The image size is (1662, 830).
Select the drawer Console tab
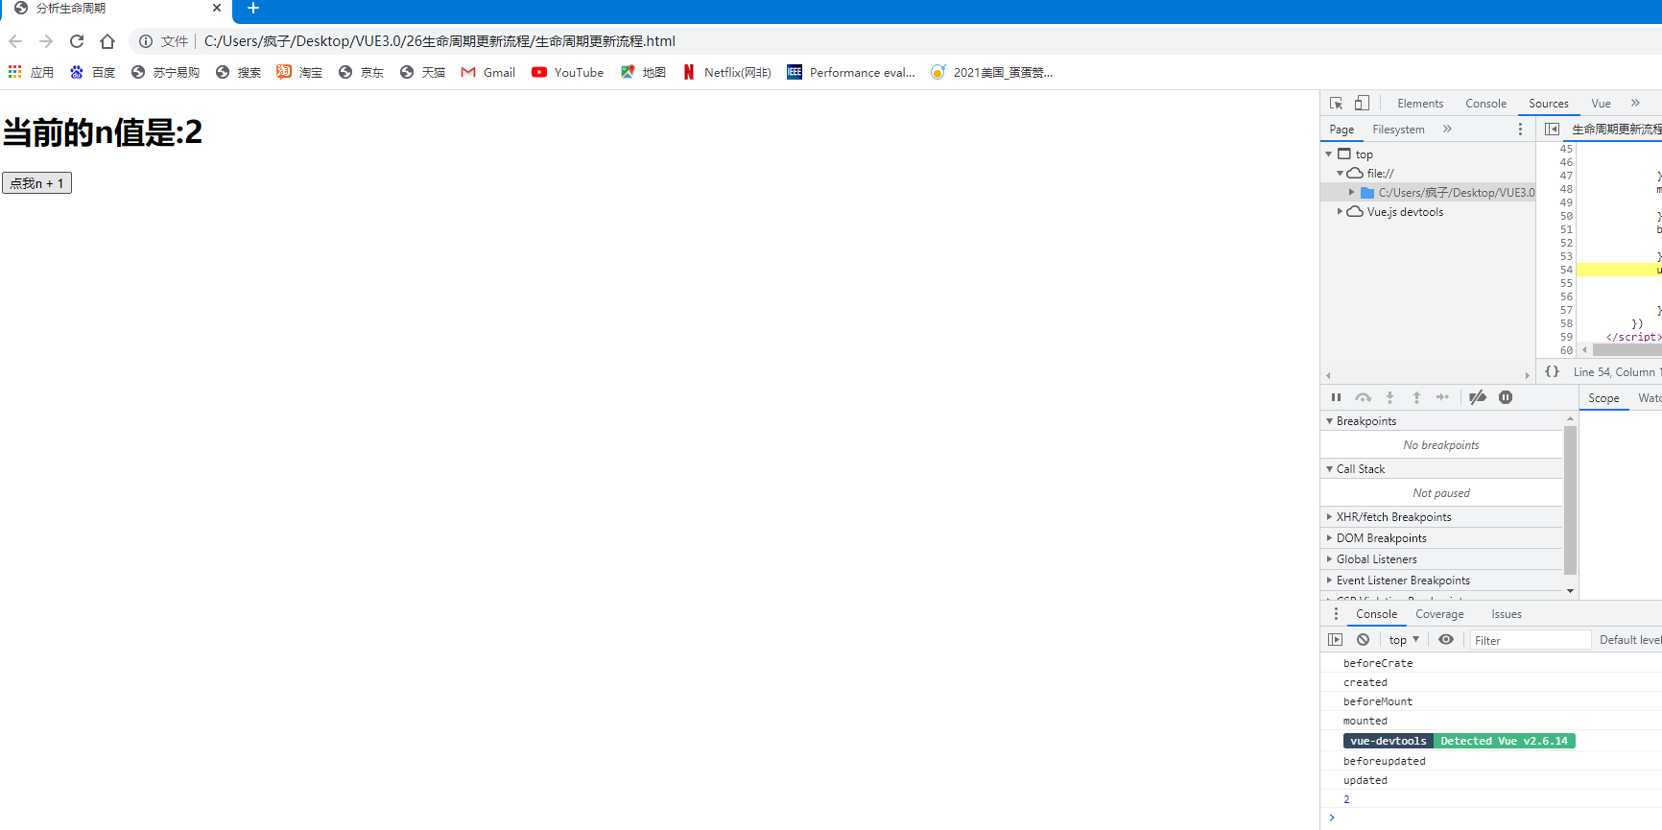point(1376,614)
